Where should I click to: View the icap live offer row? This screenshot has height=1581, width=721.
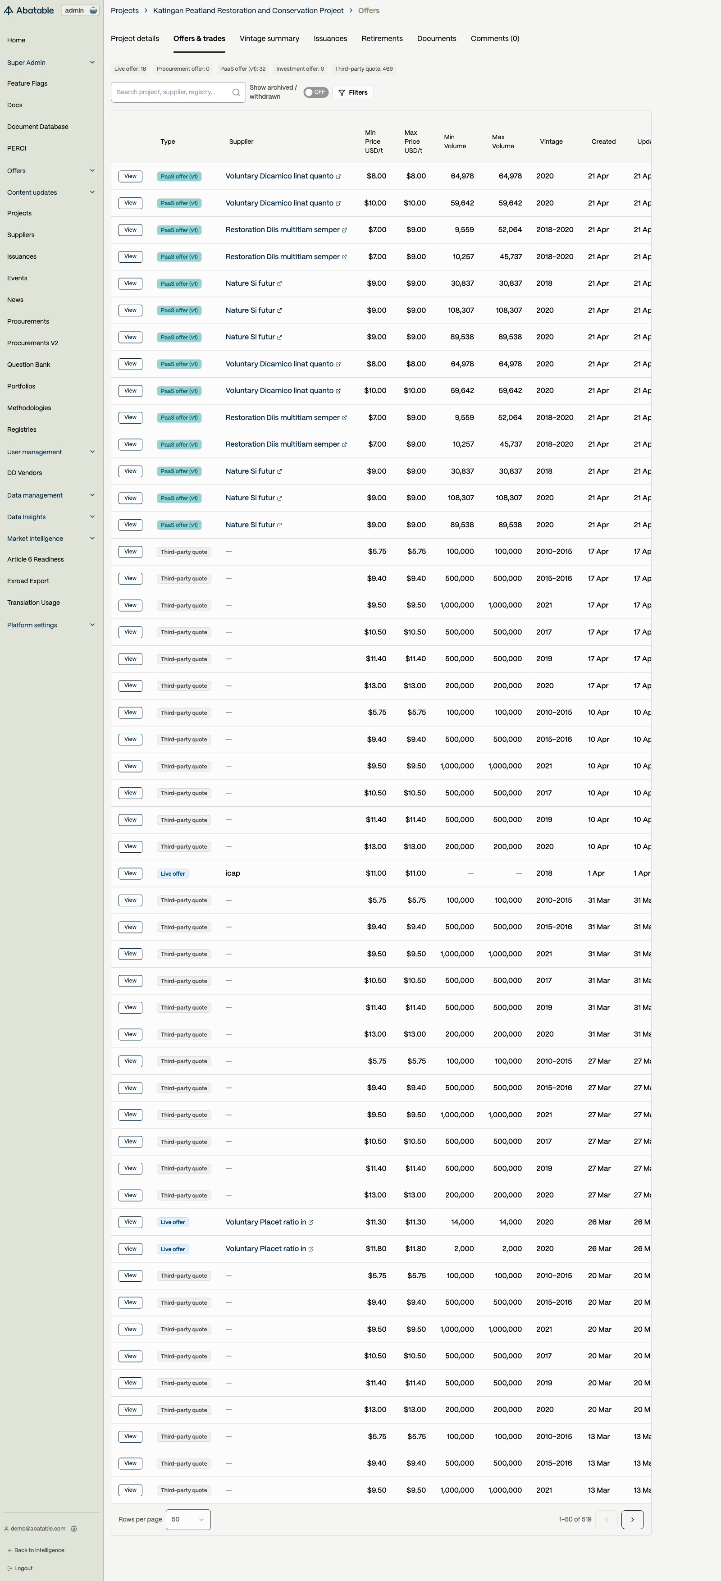(130, 873)
